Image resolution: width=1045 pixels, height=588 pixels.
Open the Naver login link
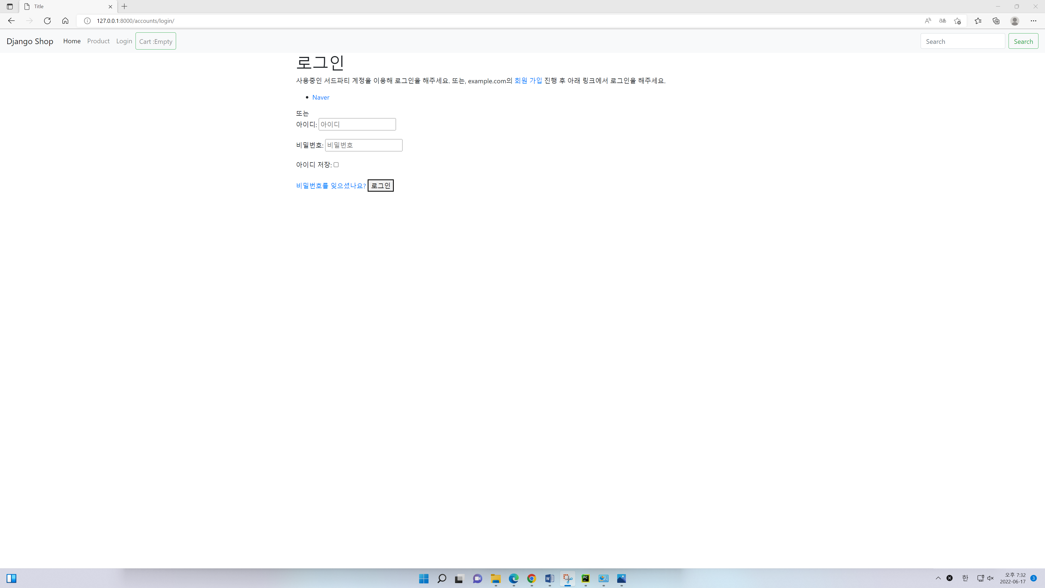[x=321, y=97]
